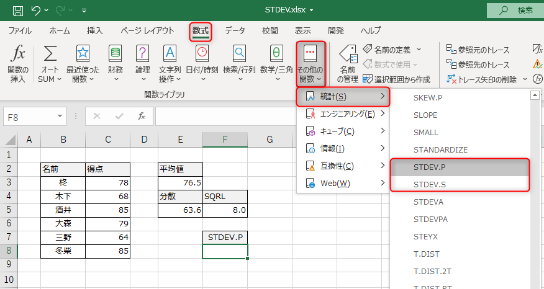Select Statistical (統計) submenu item
This screenshot has height=289, width=544.
point(343,96)
